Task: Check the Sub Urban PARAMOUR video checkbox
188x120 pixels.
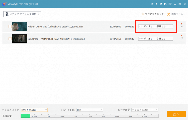Action: [x=10, y=39]
